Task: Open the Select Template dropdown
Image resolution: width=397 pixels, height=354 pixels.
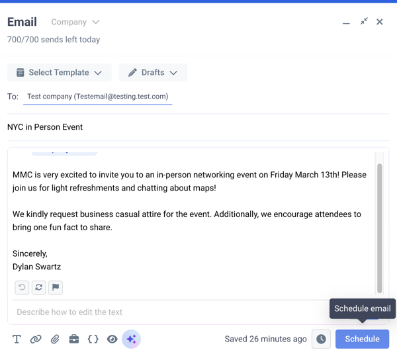Action: pos(60,72)
